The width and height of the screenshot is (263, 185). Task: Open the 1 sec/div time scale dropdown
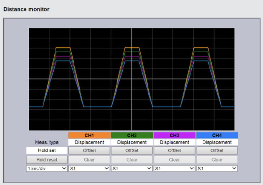click(47, 168)
